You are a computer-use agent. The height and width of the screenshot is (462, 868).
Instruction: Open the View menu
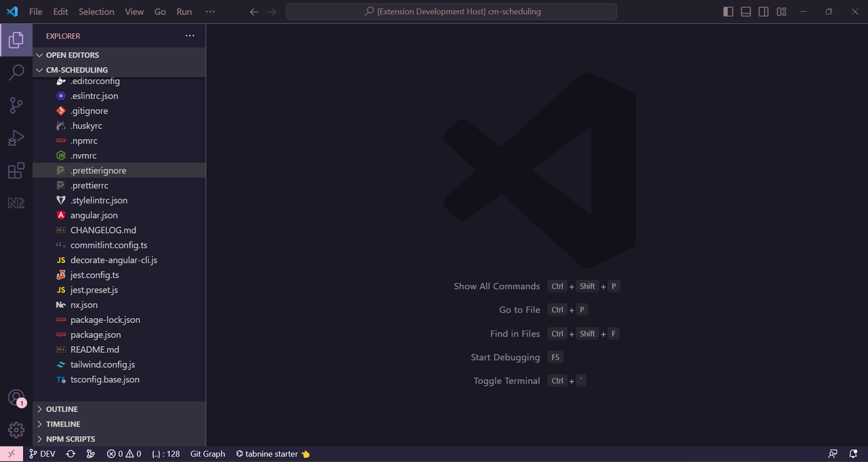tap(134, 12)
